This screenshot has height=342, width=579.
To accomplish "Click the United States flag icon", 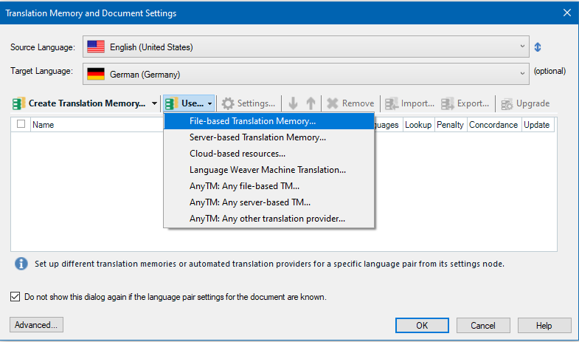I will click(x=96, y=47).
